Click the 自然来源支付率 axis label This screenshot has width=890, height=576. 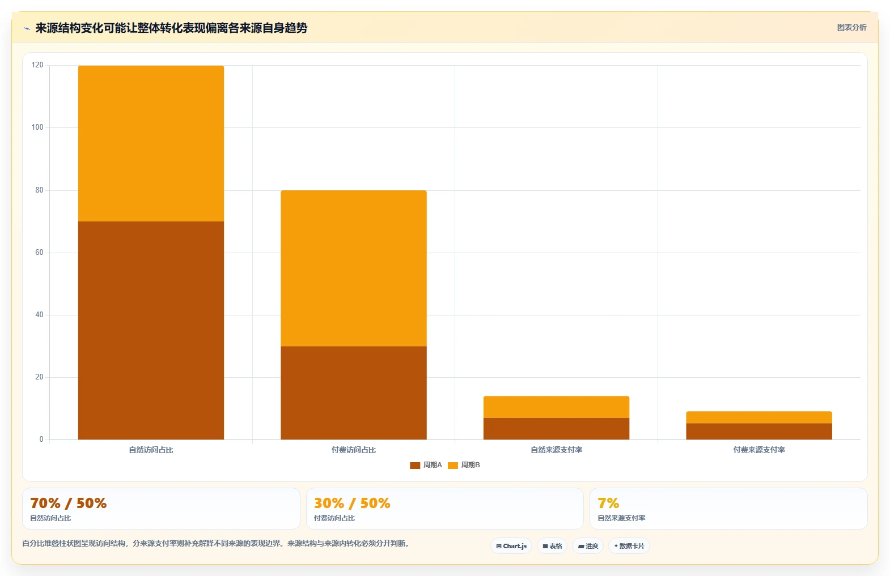pyautogui.click(x=556, y=450)
